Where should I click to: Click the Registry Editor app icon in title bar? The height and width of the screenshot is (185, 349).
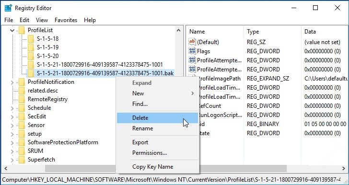point(8,8)
